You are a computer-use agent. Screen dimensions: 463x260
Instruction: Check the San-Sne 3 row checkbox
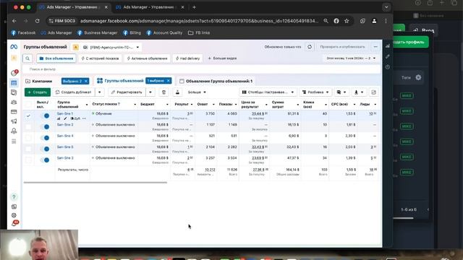(28, 160)
